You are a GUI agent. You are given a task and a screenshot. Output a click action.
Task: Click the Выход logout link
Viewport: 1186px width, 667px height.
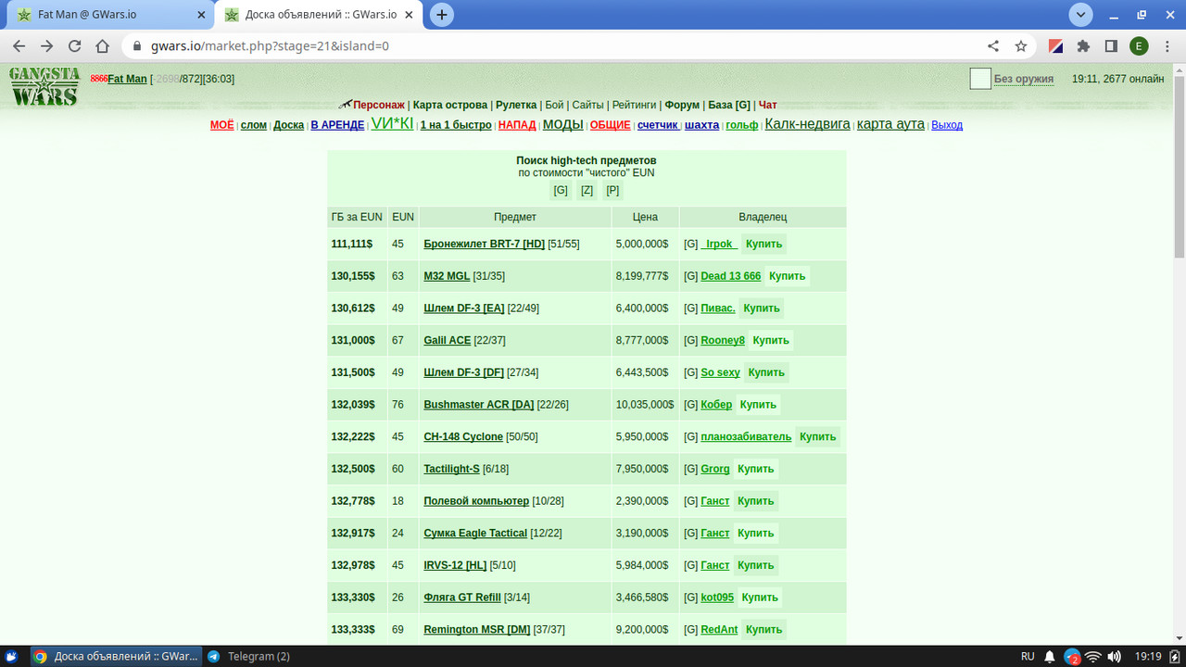947,124
